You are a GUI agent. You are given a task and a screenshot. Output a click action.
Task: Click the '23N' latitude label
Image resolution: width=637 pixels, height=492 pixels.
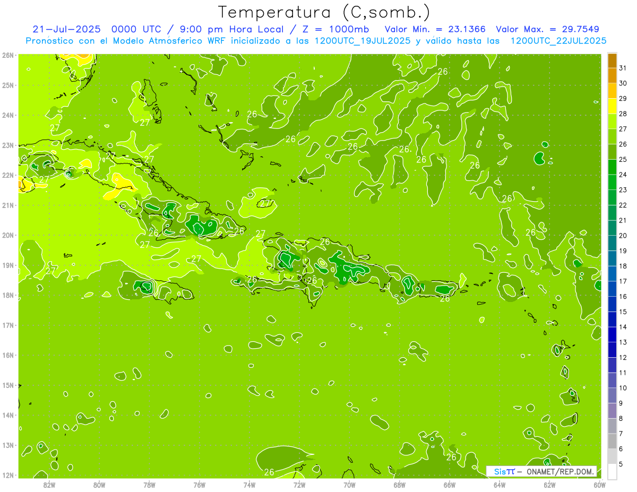(x=7, y=145)
